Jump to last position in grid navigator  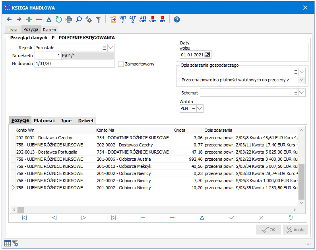[x=113, y=217]
